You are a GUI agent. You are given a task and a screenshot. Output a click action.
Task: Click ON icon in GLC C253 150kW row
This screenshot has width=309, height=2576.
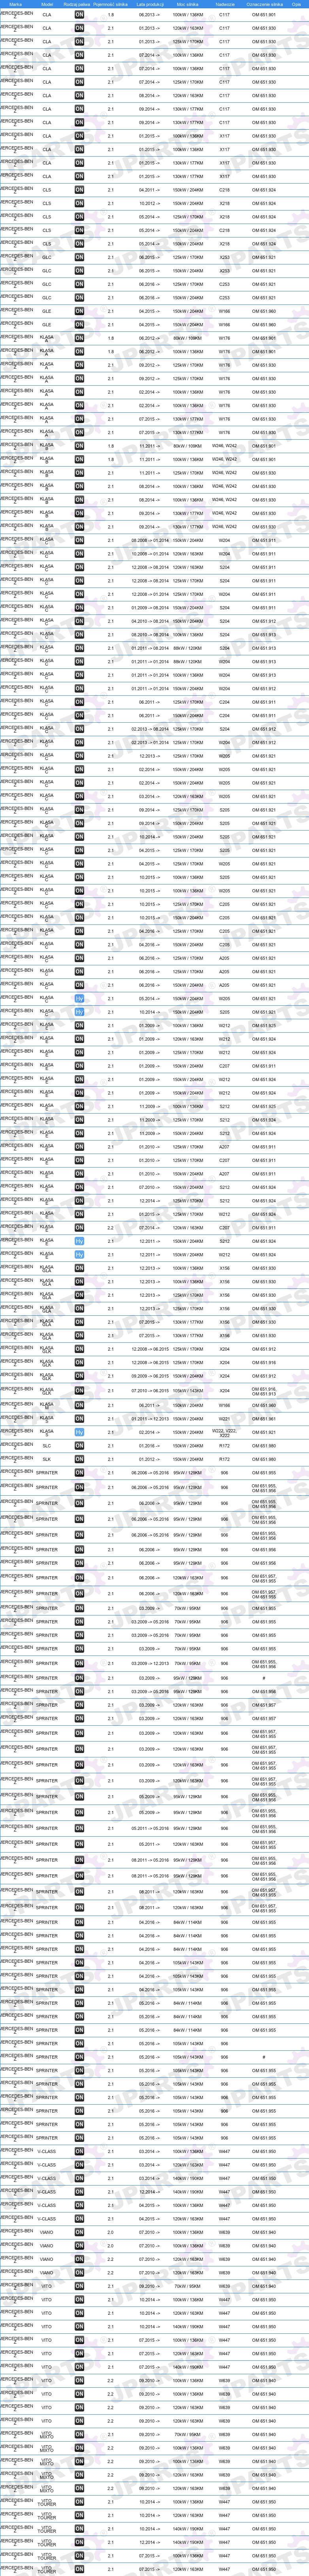(80, 298)
